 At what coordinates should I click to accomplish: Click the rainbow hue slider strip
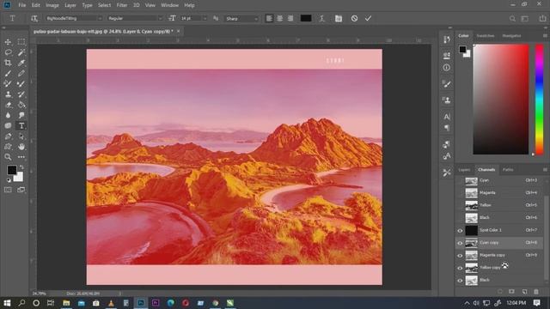pos(539,100)
